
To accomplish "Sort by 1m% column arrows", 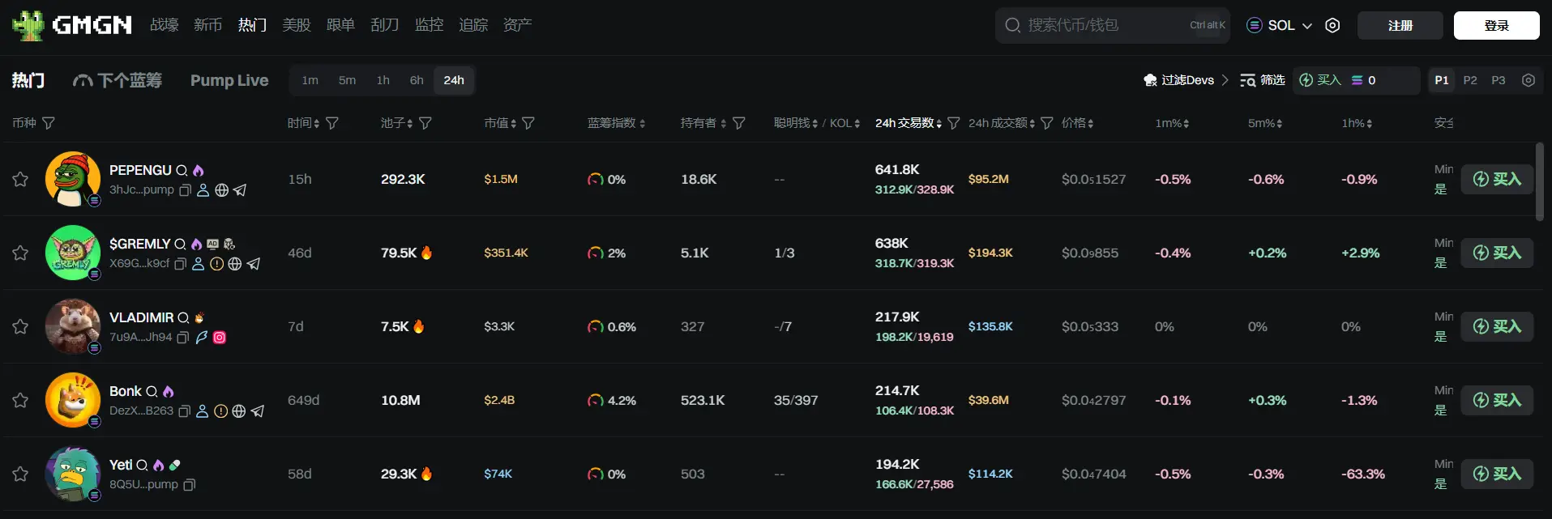I will (x=1186, y=124).
